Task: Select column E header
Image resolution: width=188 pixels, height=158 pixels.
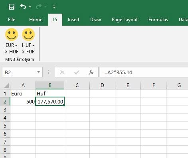Action: click(128, 85)
